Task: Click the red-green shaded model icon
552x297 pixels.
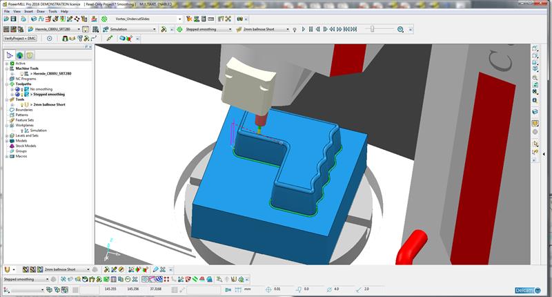Action: (129, 39)
